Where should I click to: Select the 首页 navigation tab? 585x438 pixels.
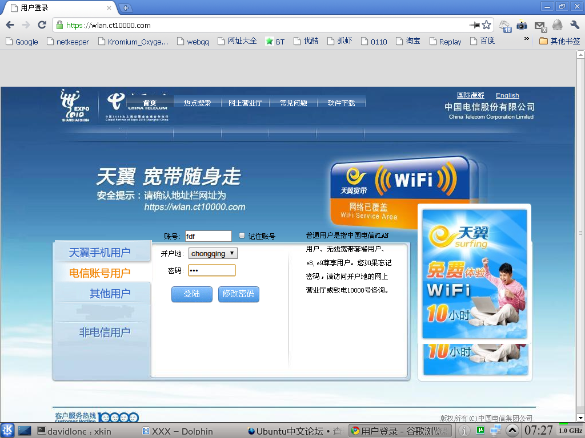tap(150, 103)
